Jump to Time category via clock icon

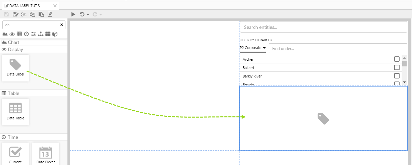26,34
